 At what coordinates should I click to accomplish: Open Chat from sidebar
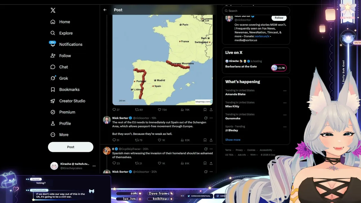pyautogui.click(x=59, y=67)
